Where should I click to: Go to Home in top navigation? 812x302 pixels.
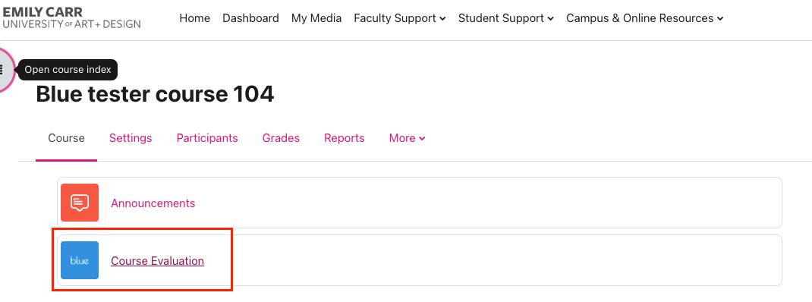pyautogui.click(x=195, y=18)
